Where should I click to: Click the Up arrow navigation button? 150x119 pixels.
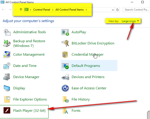(x=21, y=9)
